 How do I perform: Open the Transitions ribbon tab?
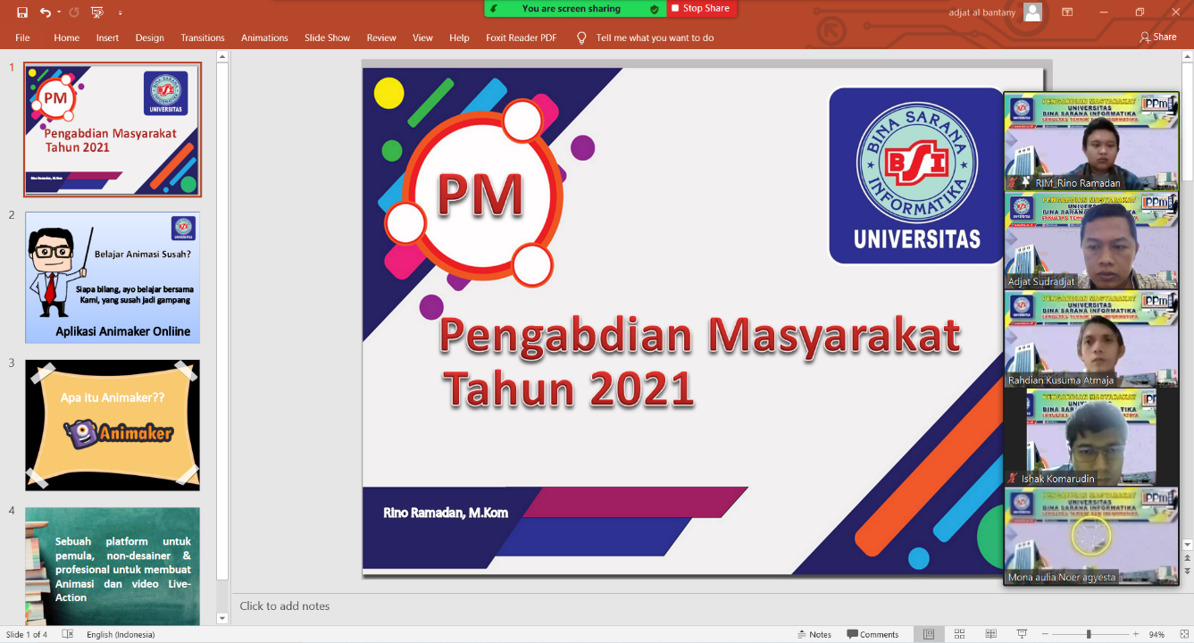pyautogui.click(x=203, y=38)
